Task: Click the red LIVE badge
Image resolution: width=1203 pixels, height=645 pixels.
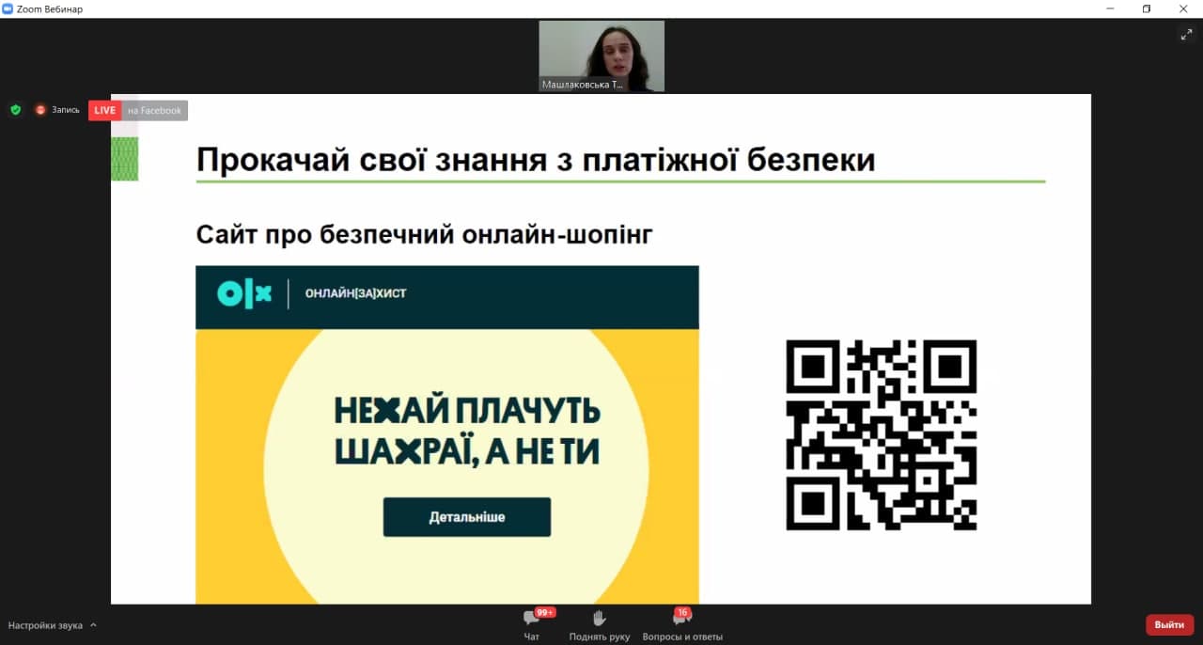Action: (105, 111)
